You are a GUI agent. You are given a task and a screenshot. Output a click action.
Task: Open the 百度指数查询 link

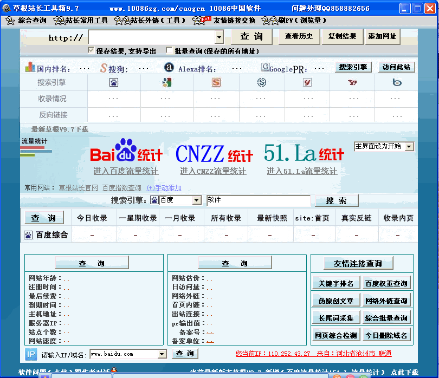pyautogui.click(x=122, y=188)
